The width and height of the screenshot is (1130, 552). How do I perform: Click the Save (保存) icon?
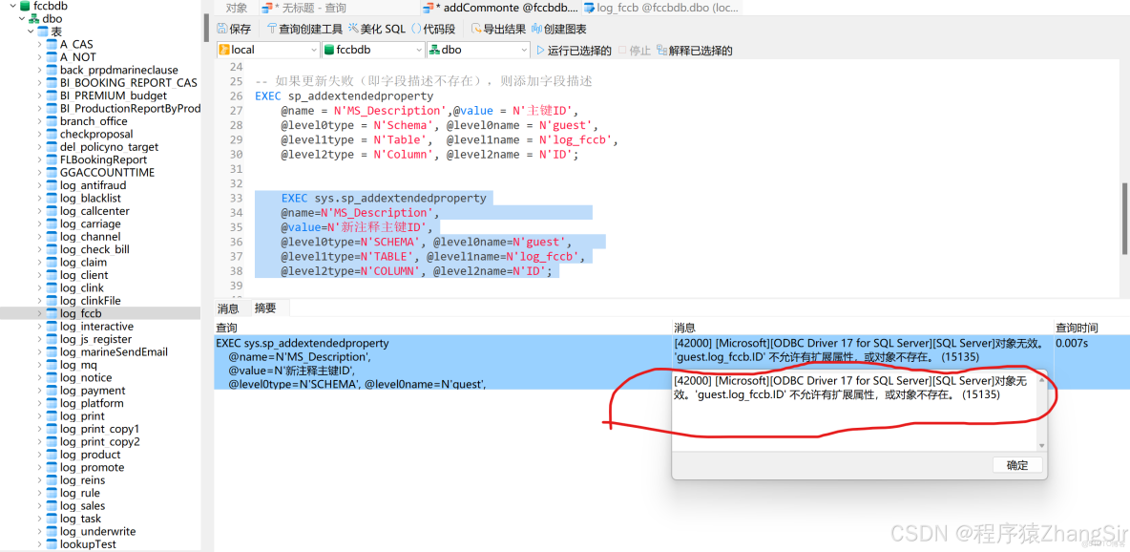pyautogui.click(x=233, y=28)
